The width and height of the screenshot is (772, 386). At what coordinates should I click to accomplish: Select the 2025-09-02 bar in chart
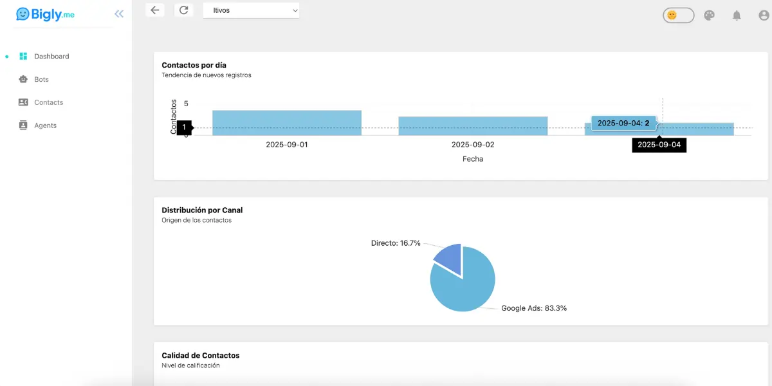[x=473, y=126]
